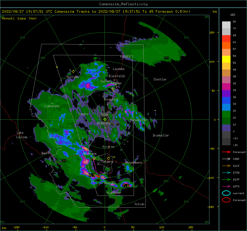Select the white 80 dBZ color swatch
Screen dimensions: 247x231
pos(226,25)
